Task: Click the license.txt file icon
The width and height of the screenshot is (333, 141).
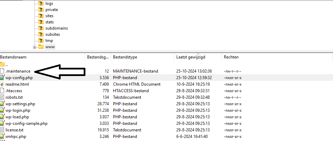Action: click(2, 130)
